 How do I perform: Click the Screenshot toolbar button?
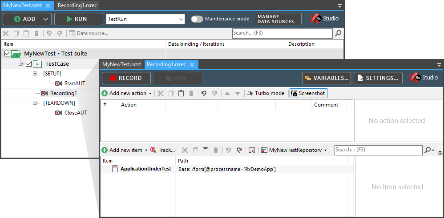[308, 93]
